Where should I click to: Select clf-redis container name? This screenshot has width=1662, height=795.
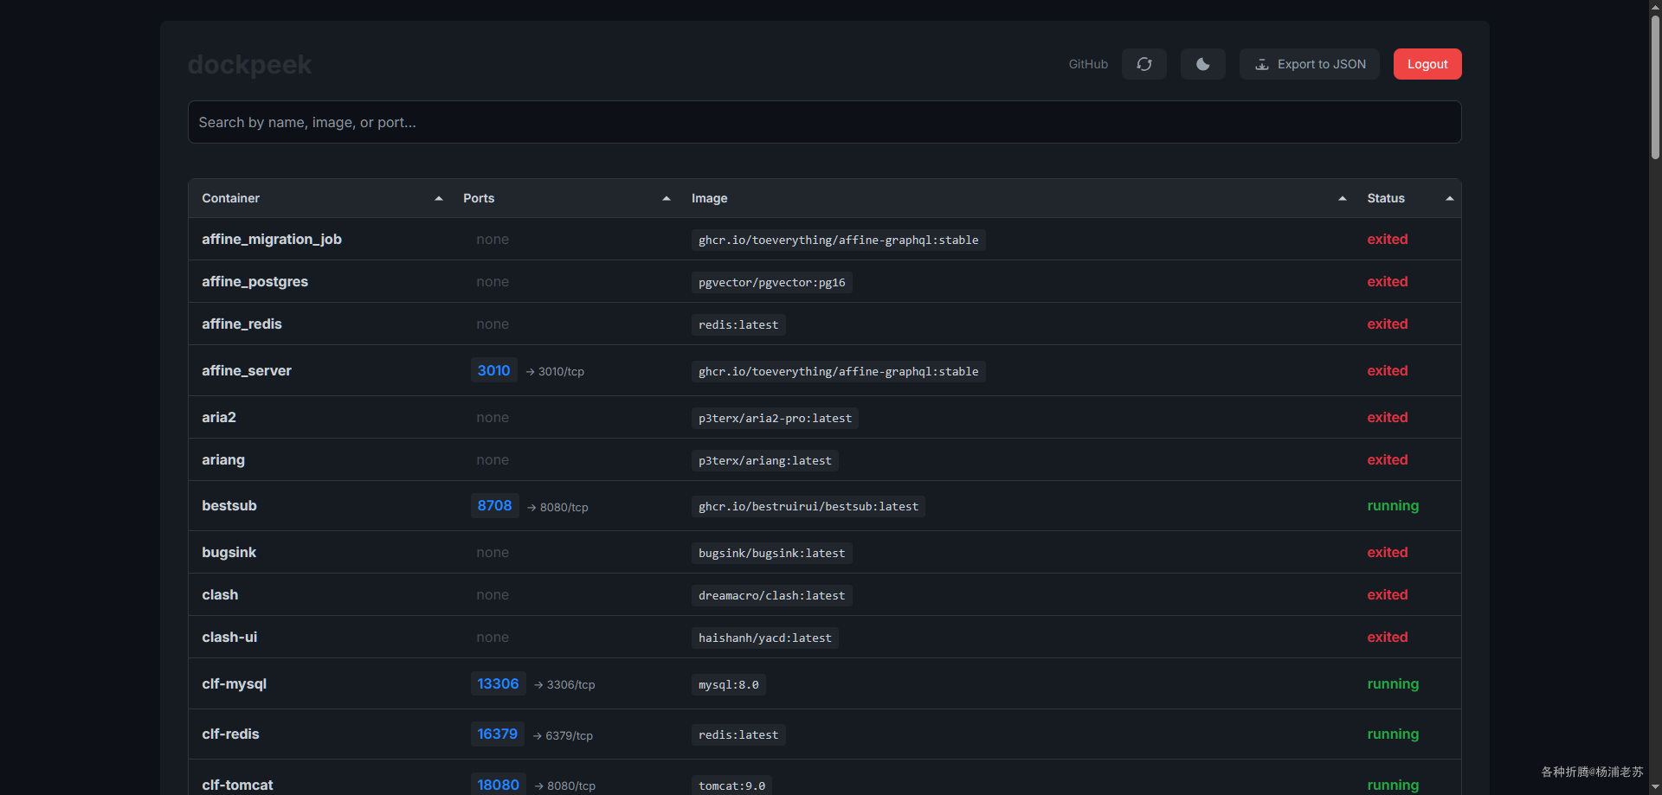(x=230, y=734)
